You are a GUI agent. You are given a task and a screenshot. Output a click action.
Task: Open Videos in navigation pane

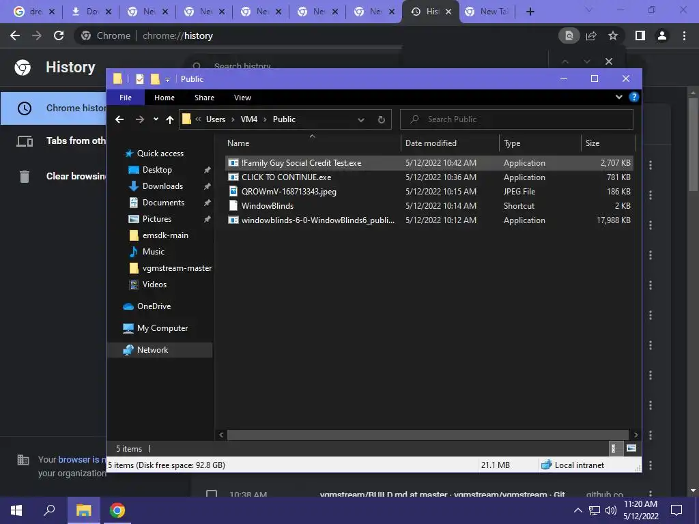(x=147, y=285)
